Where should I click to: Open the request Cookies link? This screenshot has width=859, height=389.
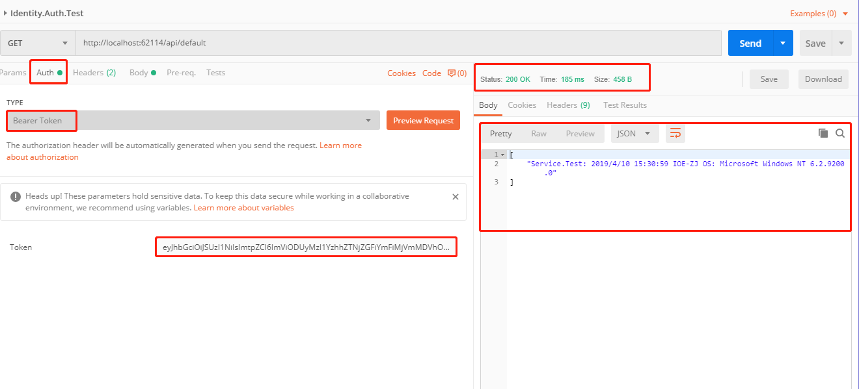(x=402, y=73)
